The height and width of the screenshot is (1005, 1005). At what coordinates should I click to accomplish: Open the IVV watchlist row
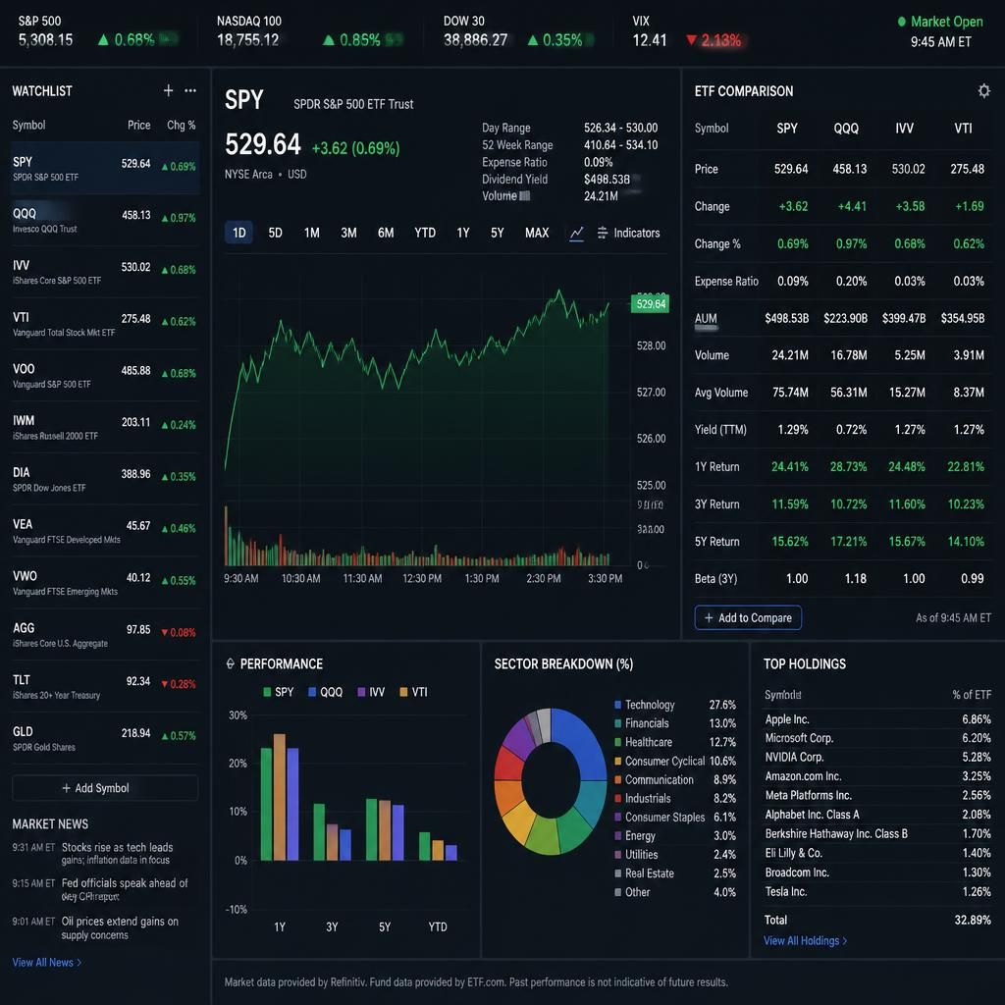click(105, 273)
